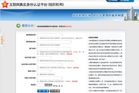Click the 组织机构全称 field label
This screenshot has height=93, width=139.
click(x=31, y=42)
